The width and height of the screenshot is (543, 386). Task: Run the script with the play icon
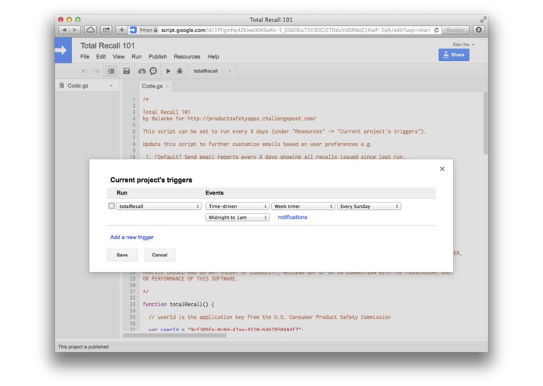168,71
